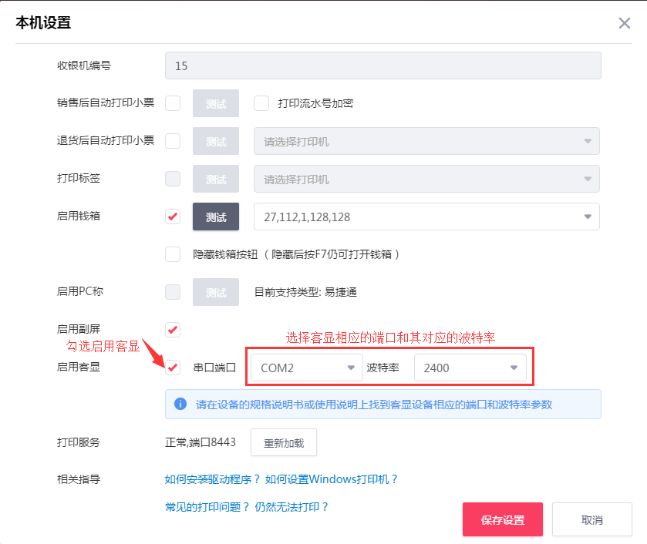This screenshot has width=647, height=544.
Task: Uncheck the 启用客显 checkbox
Action: (x=173, y=368)
